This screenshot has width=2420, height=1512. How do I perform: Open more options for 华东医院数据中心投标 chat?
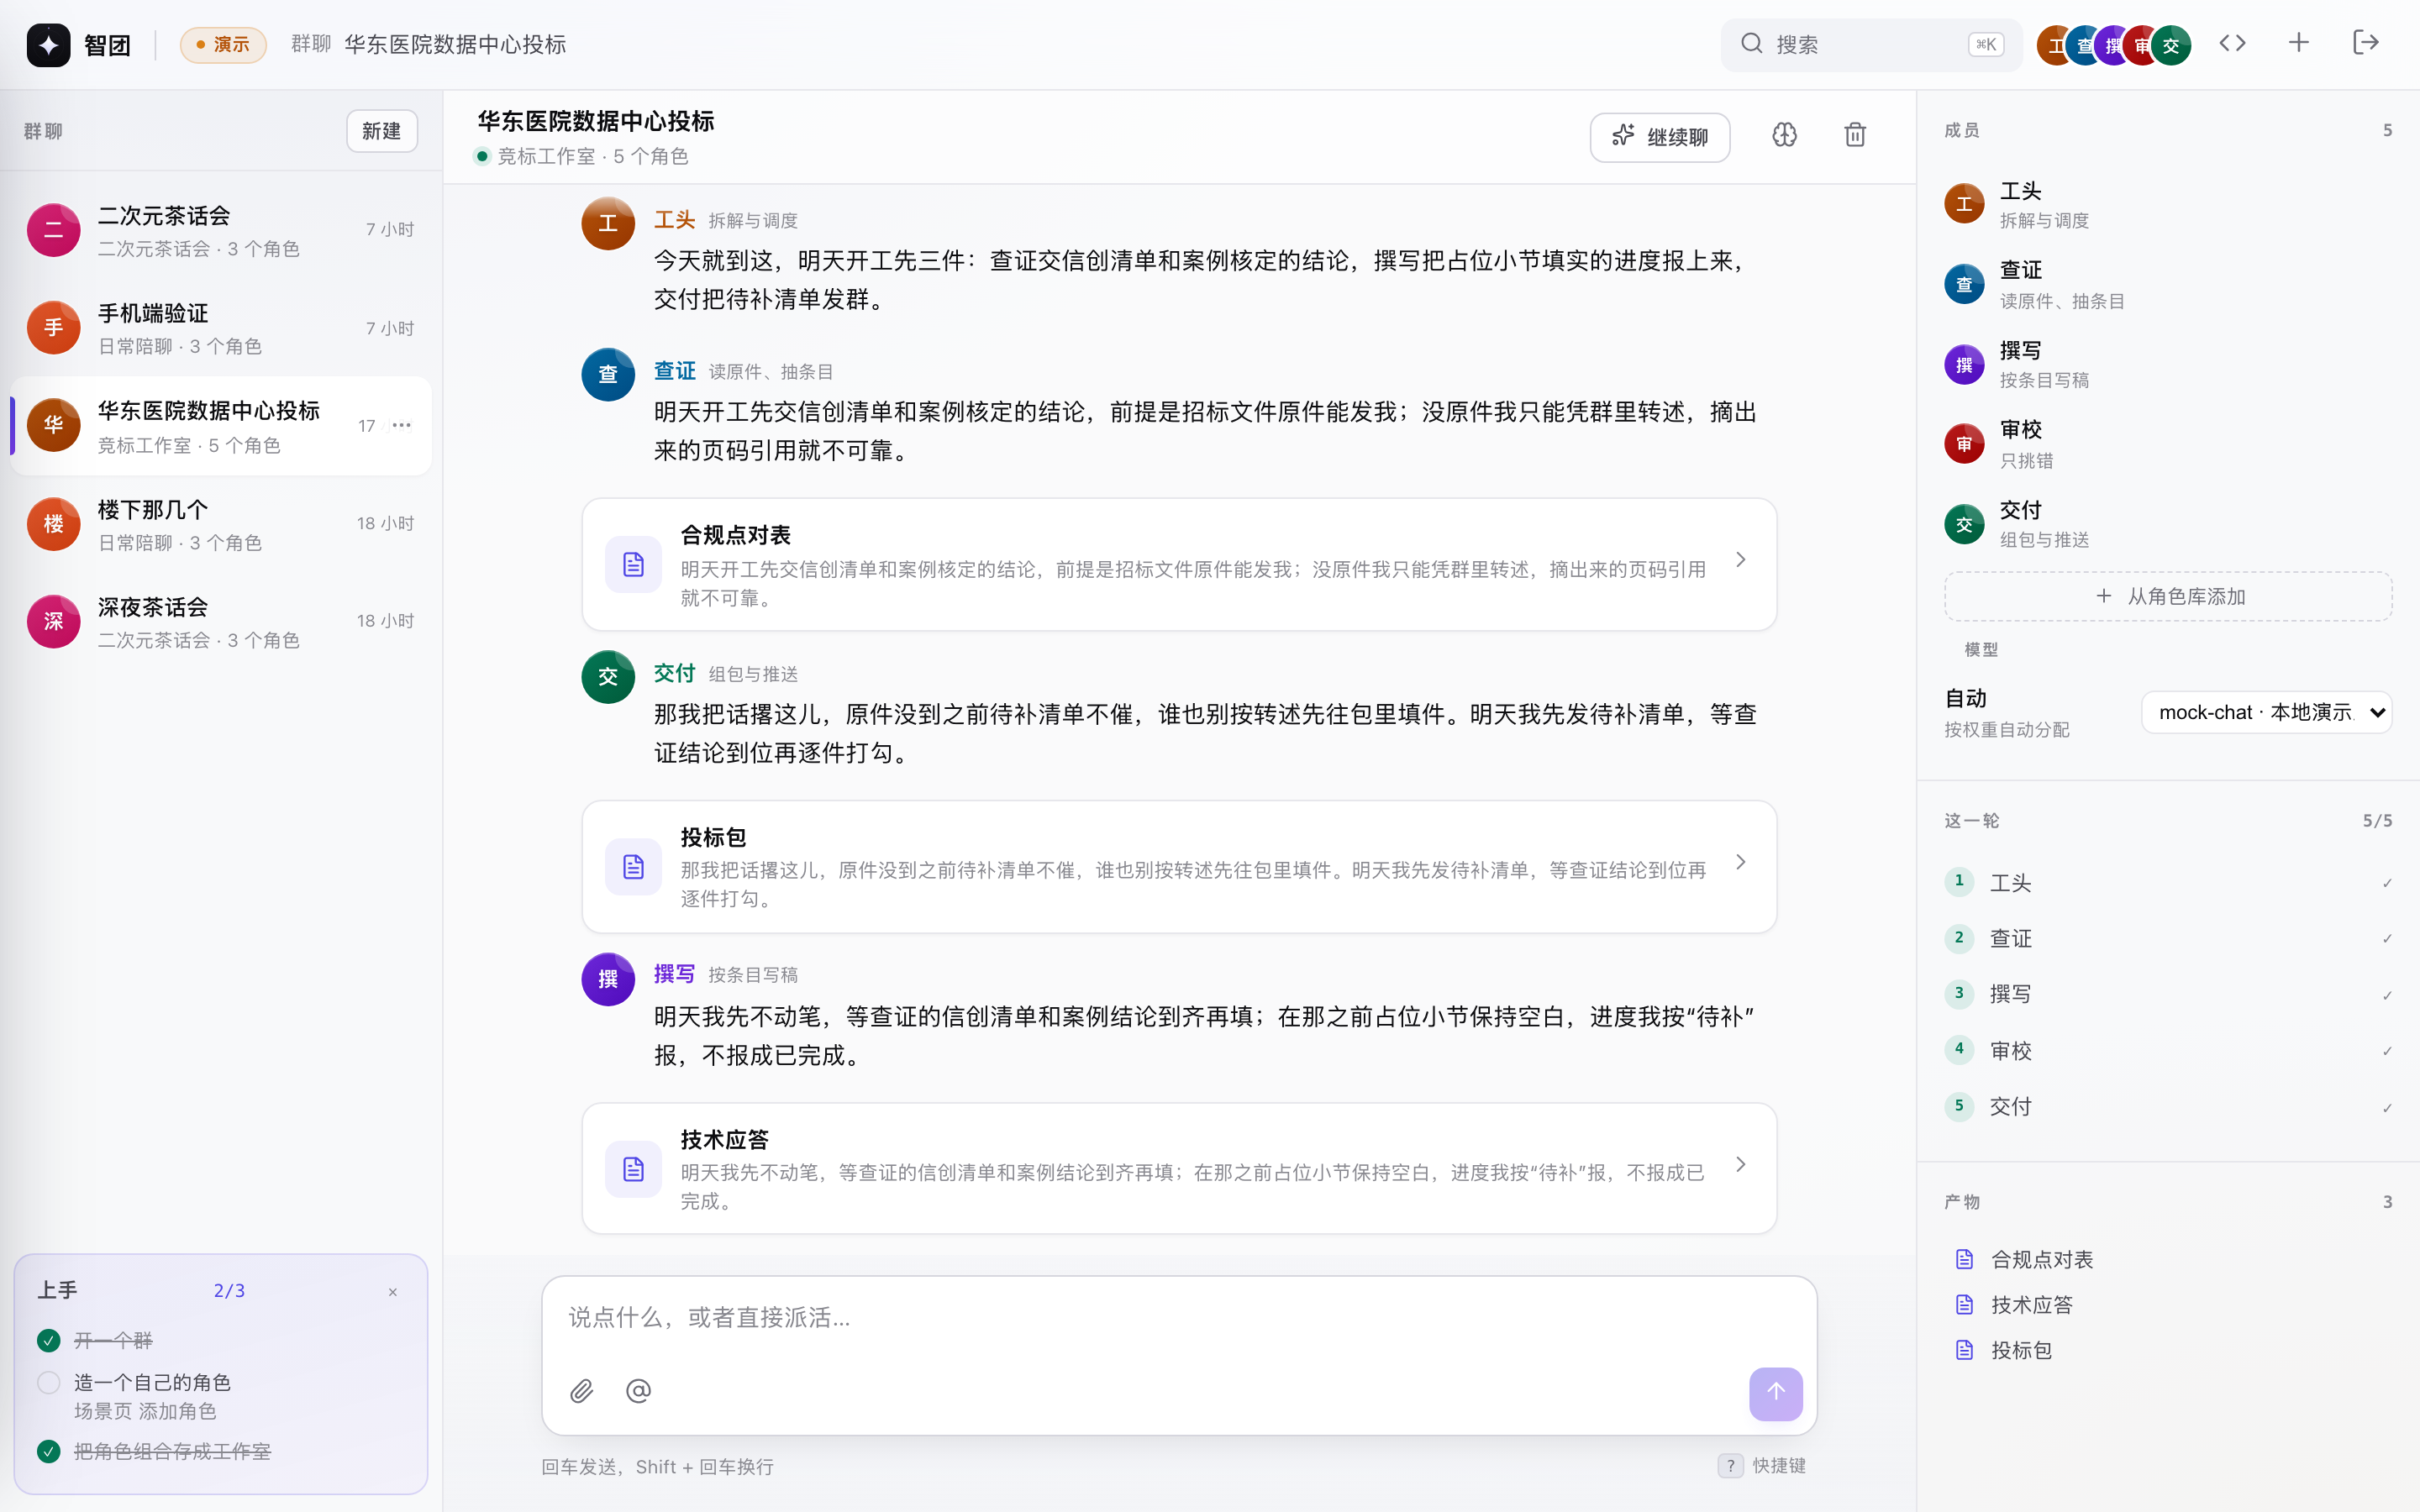coord(402,425)
